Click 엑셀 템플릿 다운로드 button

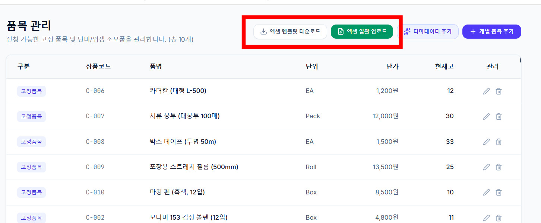tap(290, 32)
